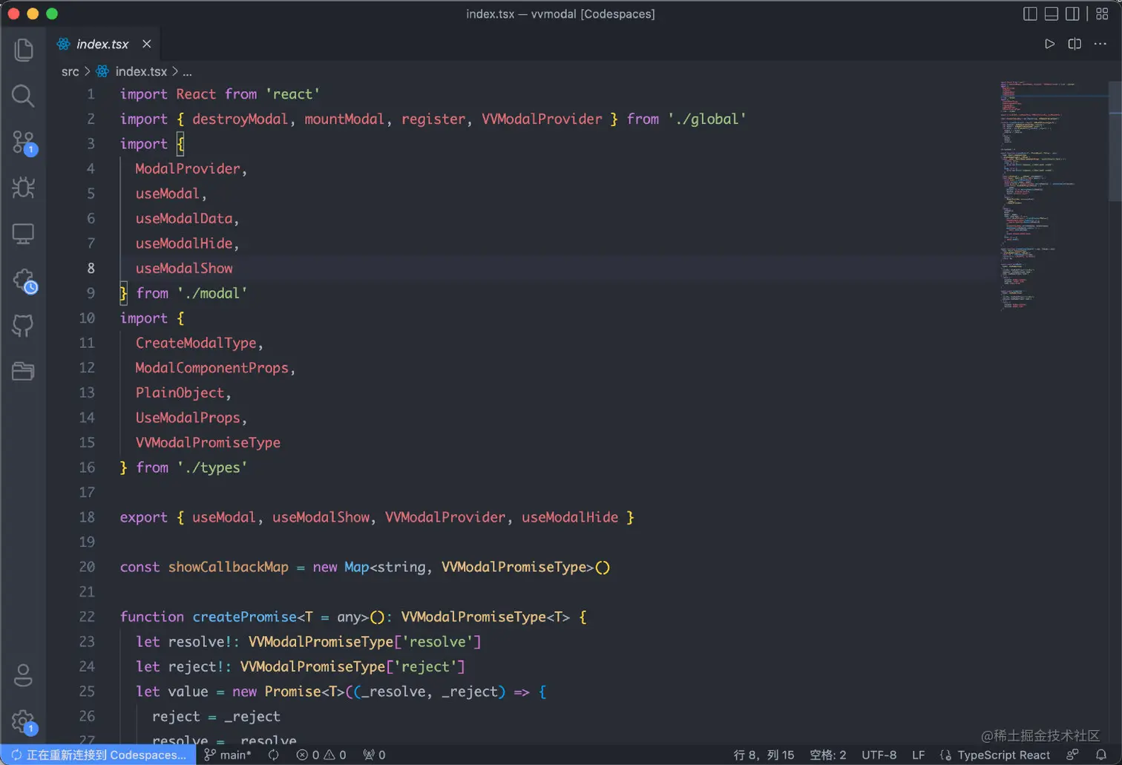The height and width of the screenshot is (765, 1122).
Task: Click the vertical editor scrollbar thumb
Action: coord(1115,141)
